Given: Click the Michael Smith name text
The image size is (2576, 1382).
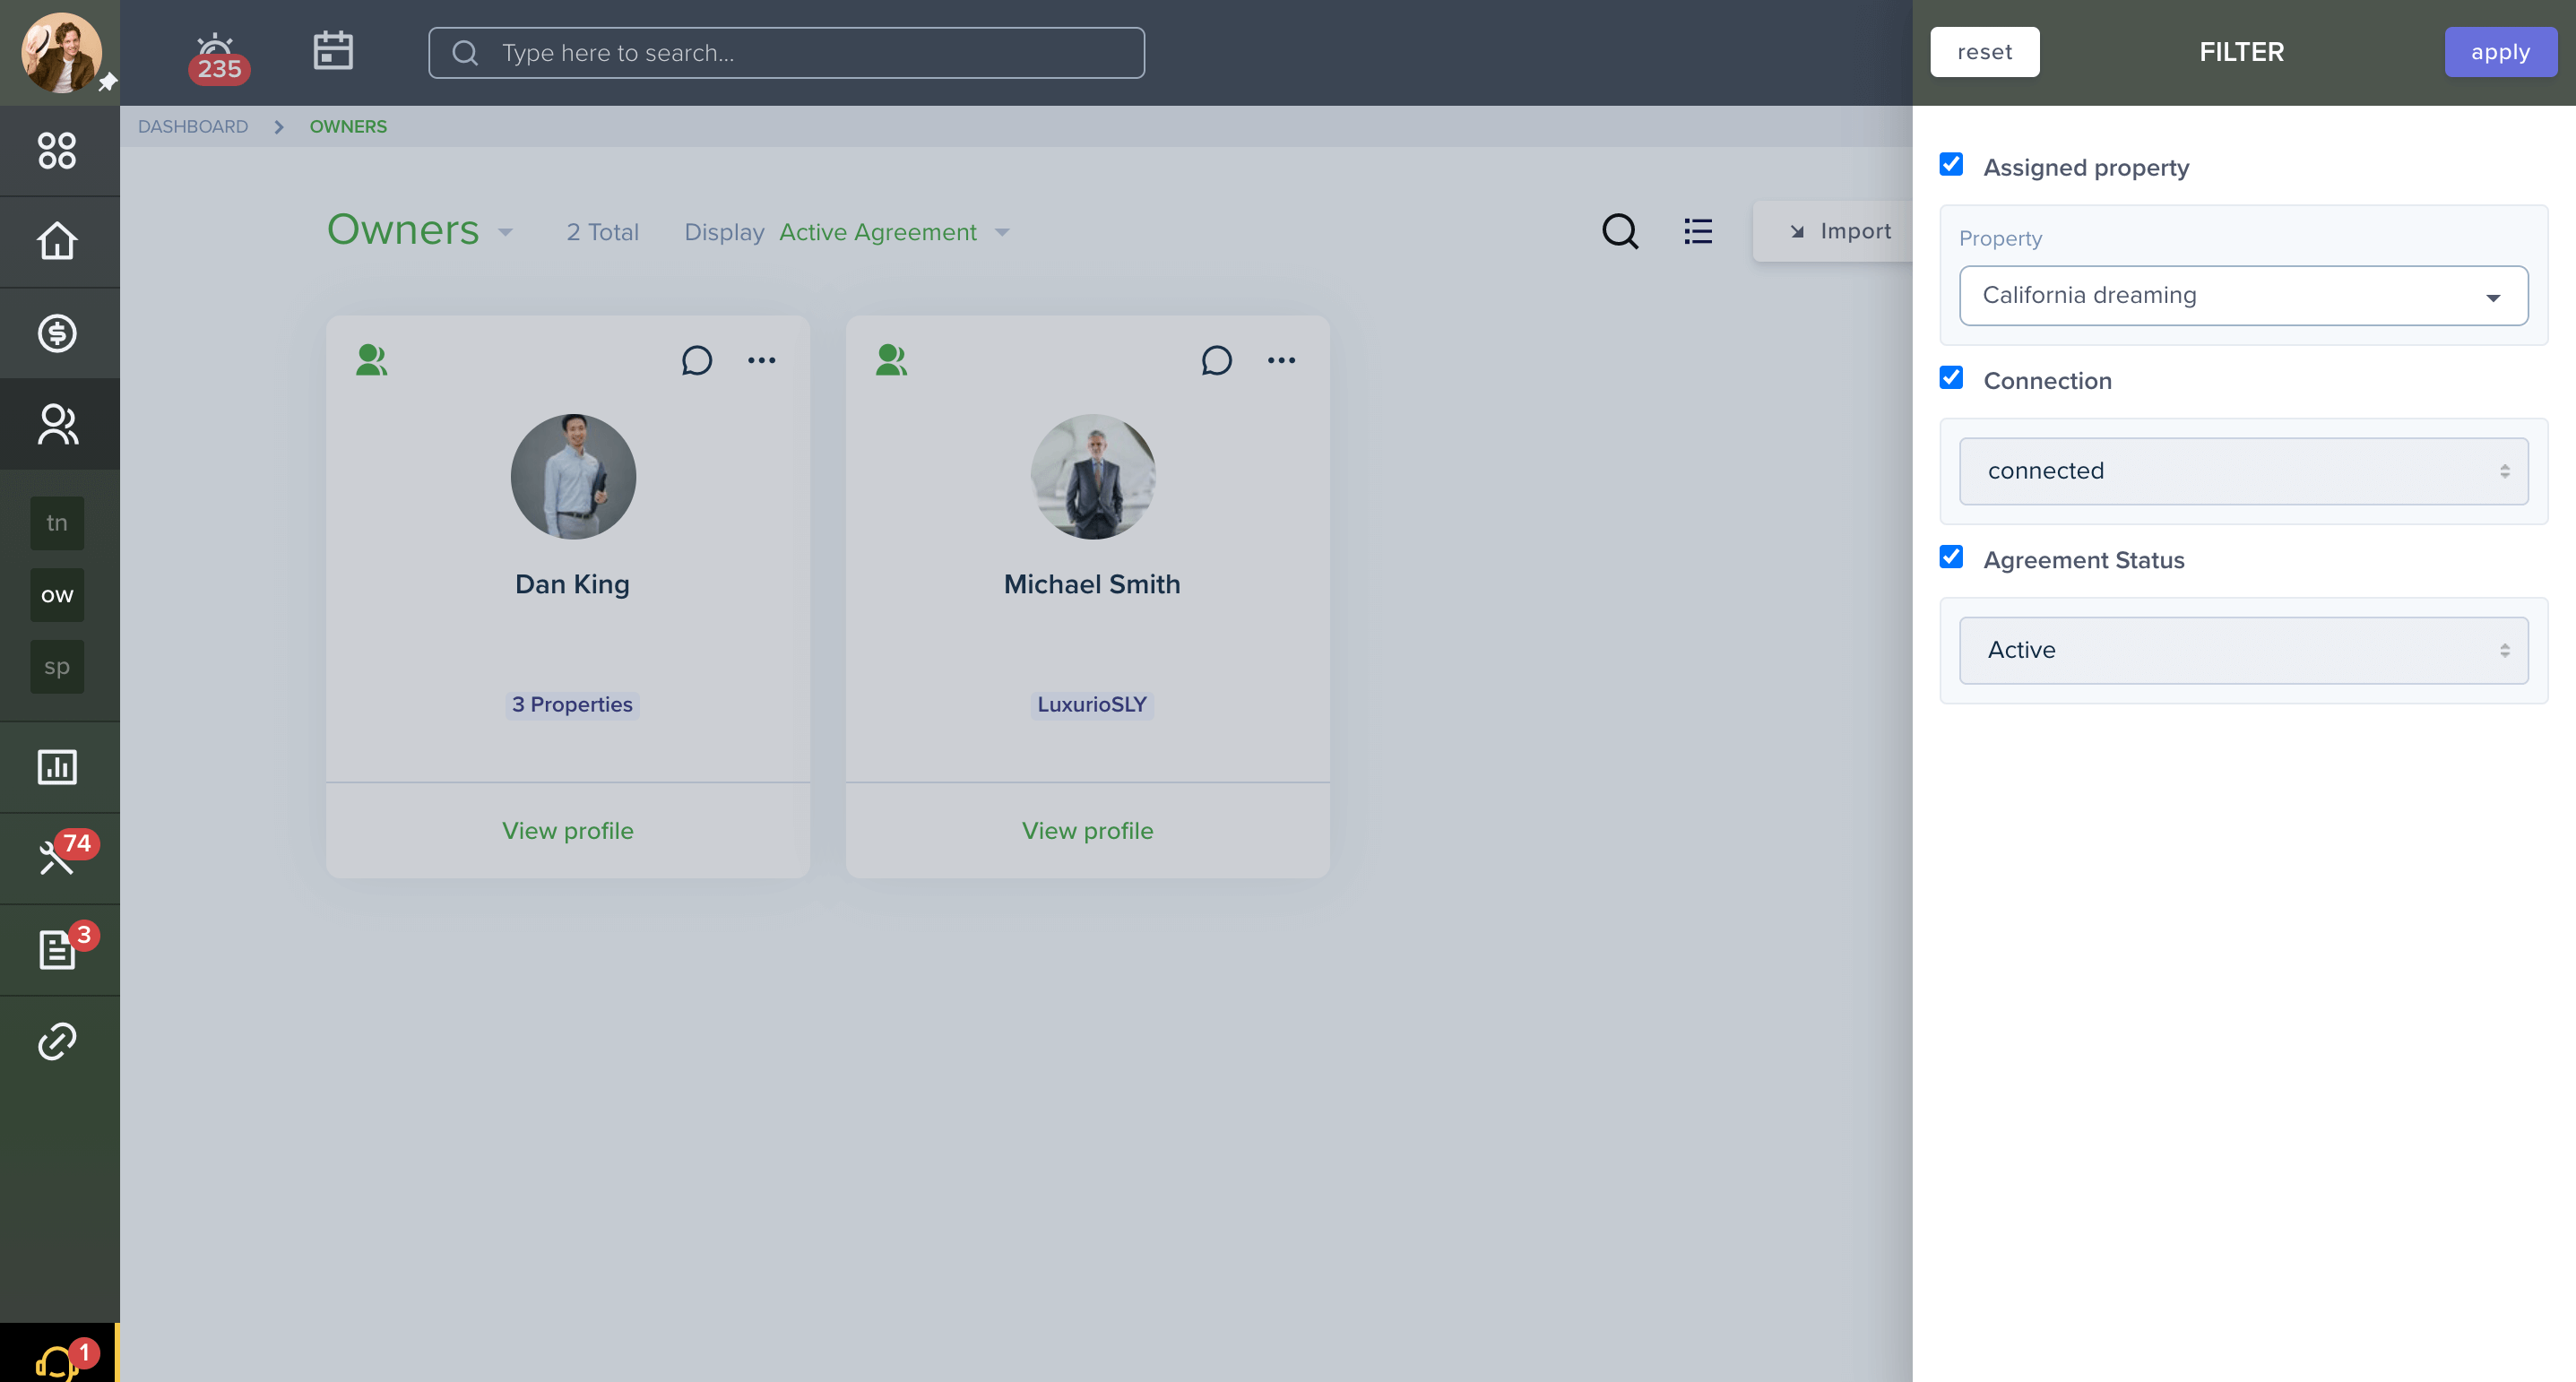Looking at the screenshot, I should point(1092,584).
